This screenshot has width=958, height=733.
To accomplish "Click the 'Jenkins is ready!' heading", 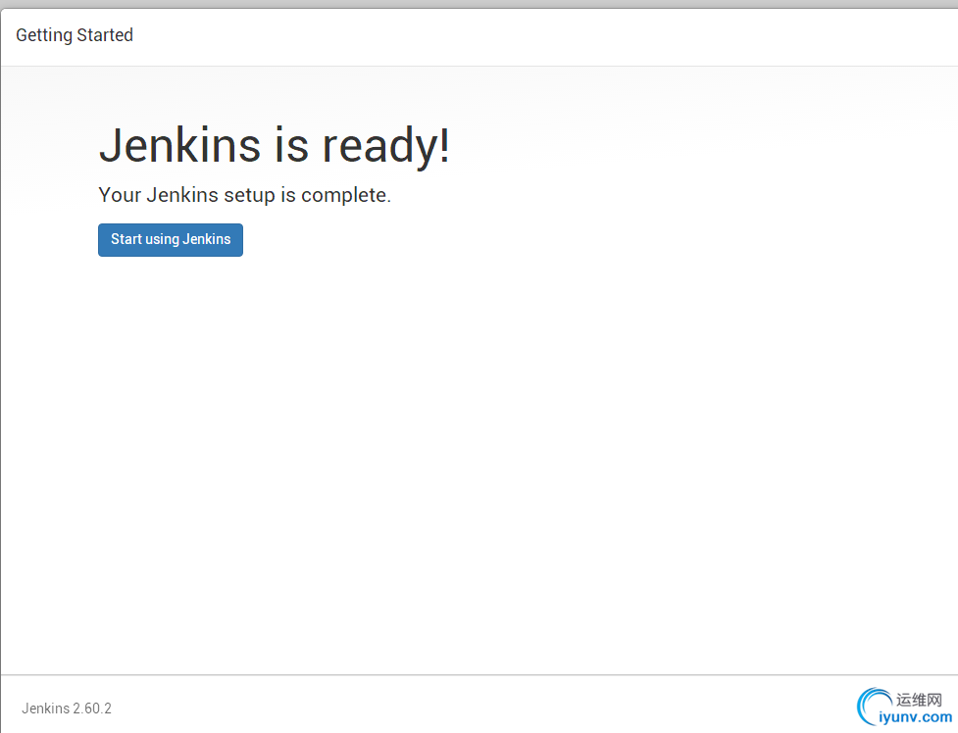I will coord(275,145).
